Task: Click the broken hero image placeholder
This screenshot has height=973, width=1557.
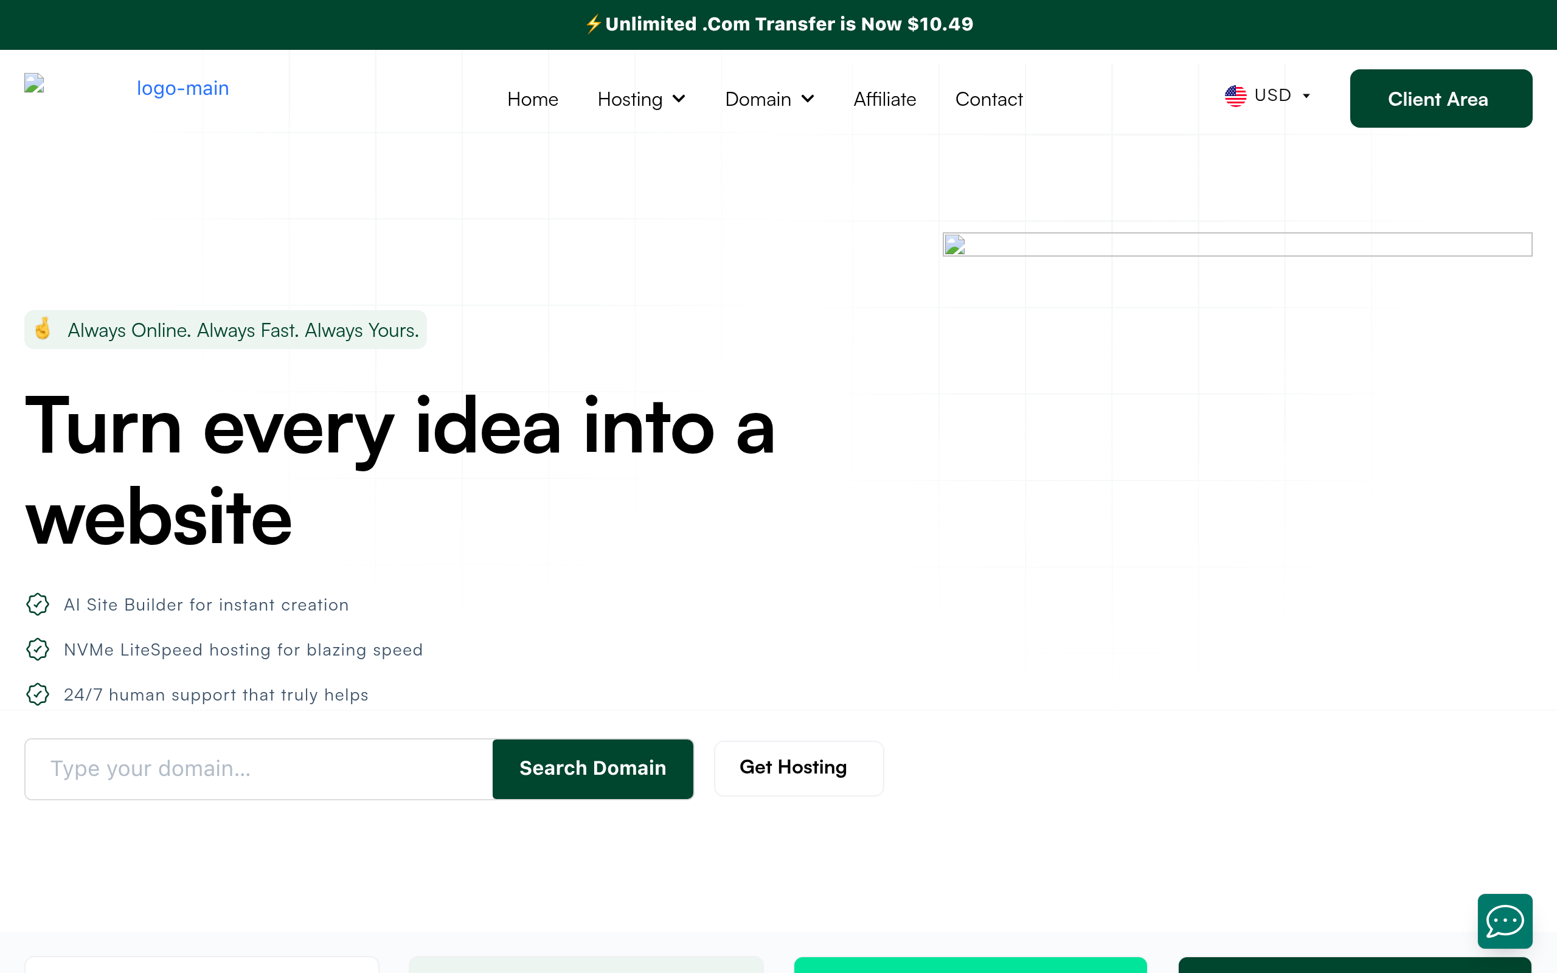Action: 1236,244
